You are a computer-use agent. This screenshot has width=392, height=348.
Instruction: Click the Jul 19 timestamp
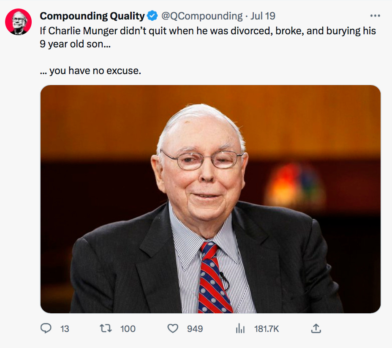point(262,16)
